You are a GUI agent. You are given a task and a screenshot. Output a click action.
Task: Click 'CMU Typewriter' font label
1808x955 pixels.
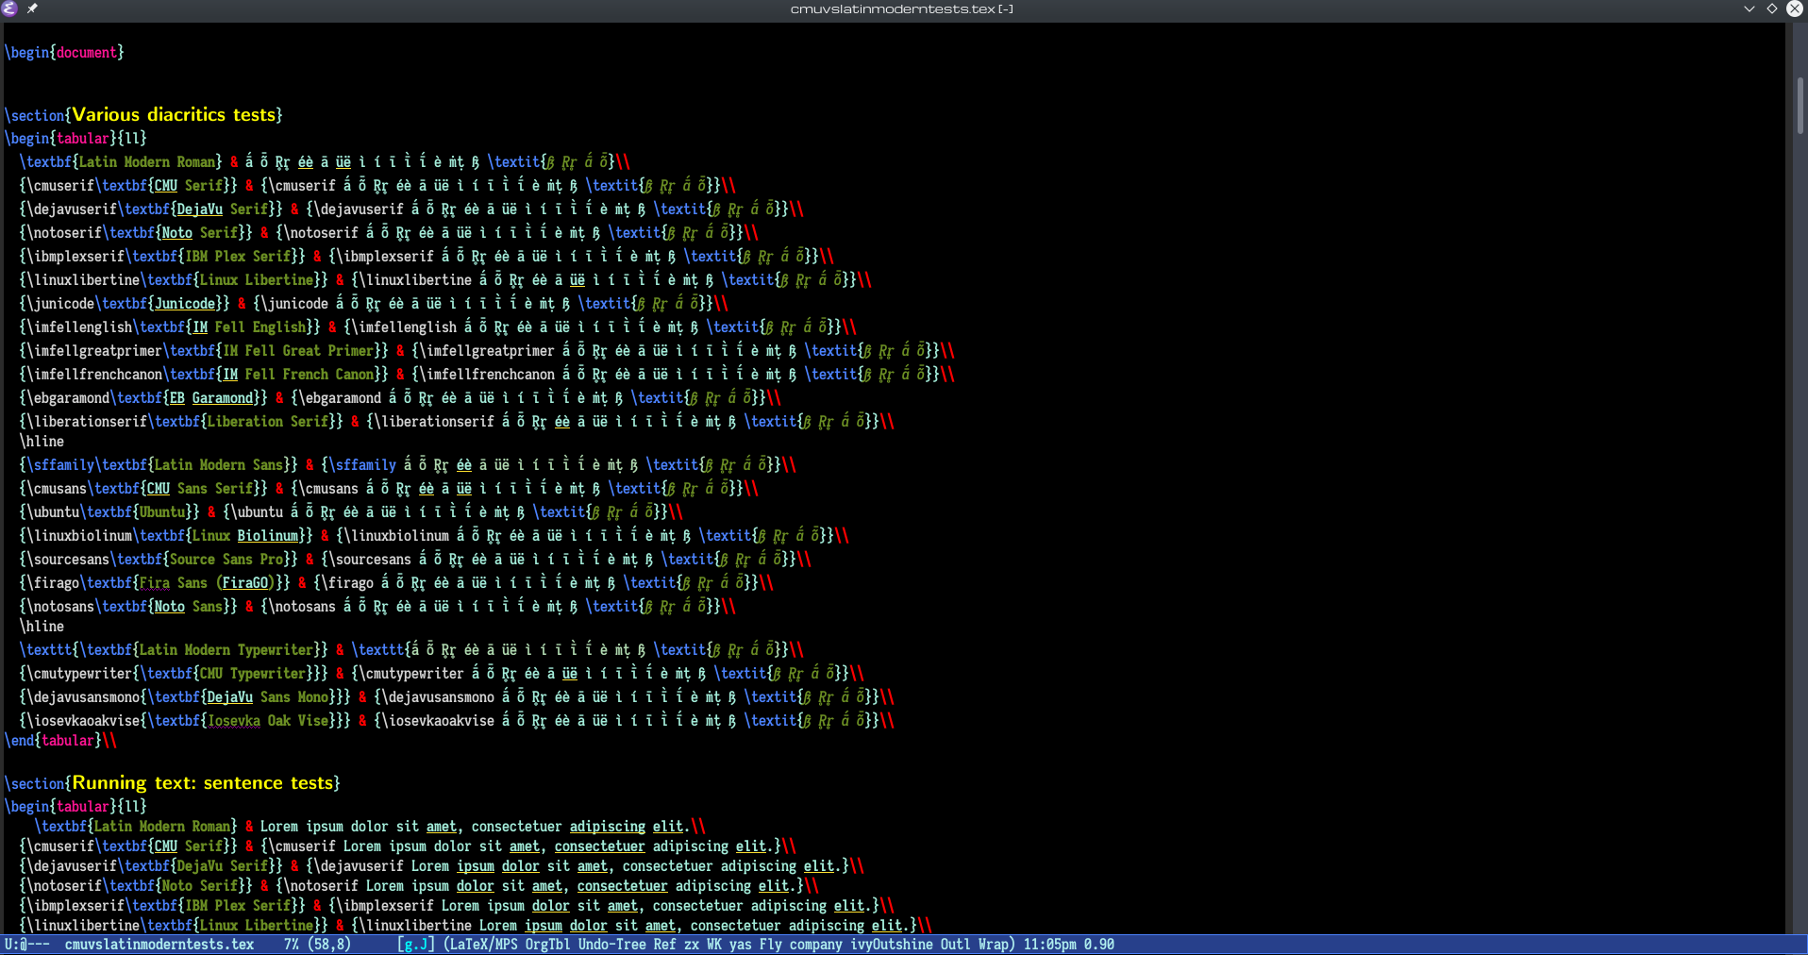coord(253,674)
